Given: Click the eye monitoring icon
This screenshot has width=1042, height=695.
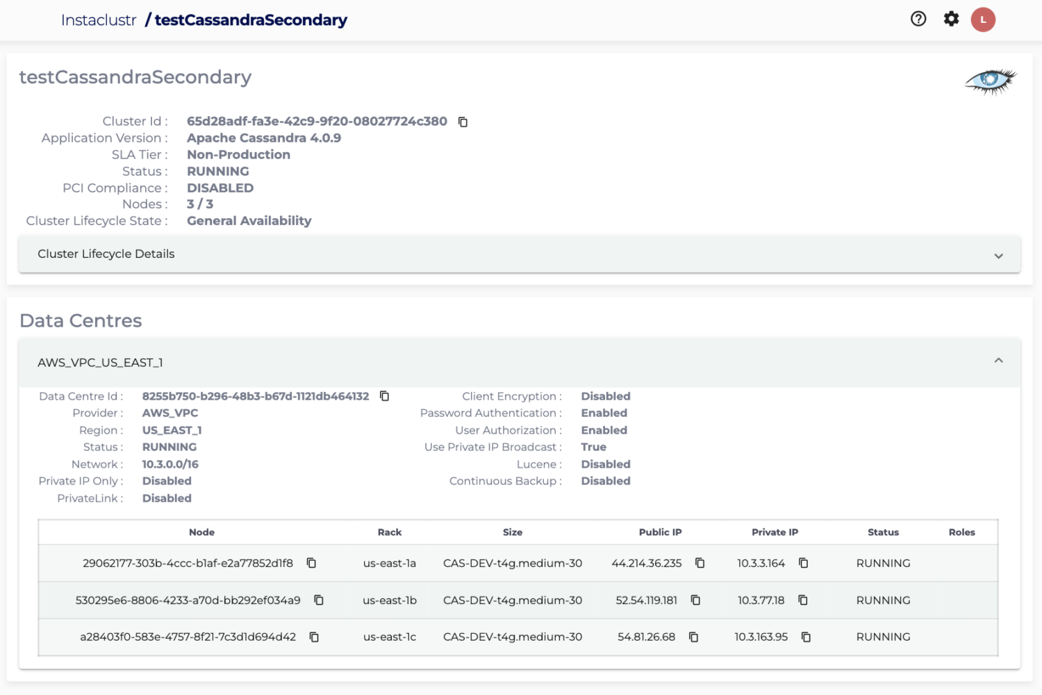Looking at the screenshot, I should coord(991,81).
